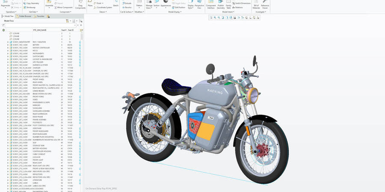Click the model tree search field
The height and width of the screenshot is (192, 385).
tap(38, 25)
